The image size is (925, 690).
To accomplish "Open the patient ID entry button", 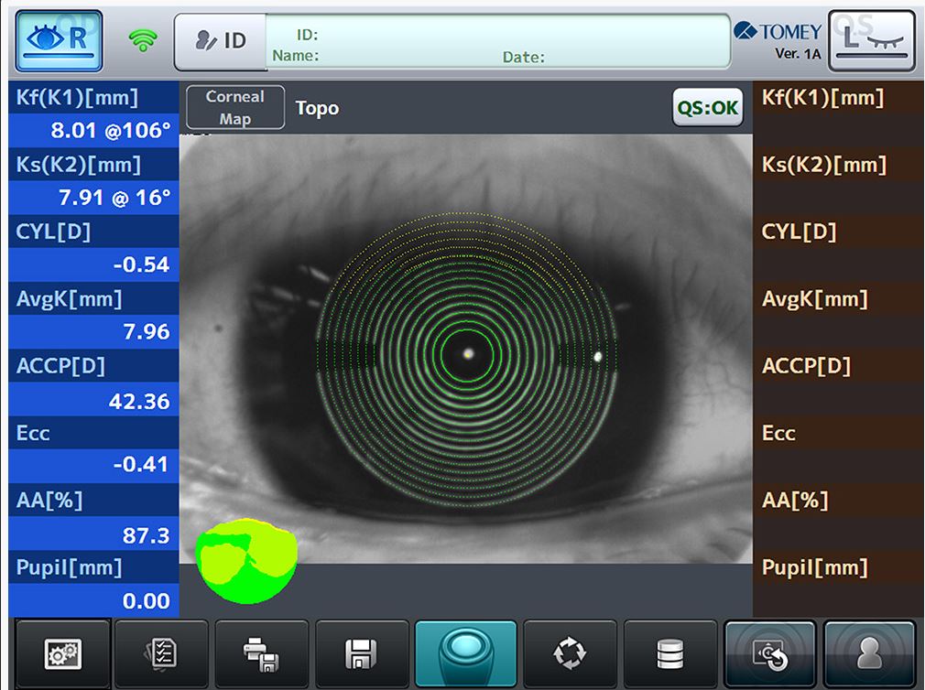I will [220, 41].
